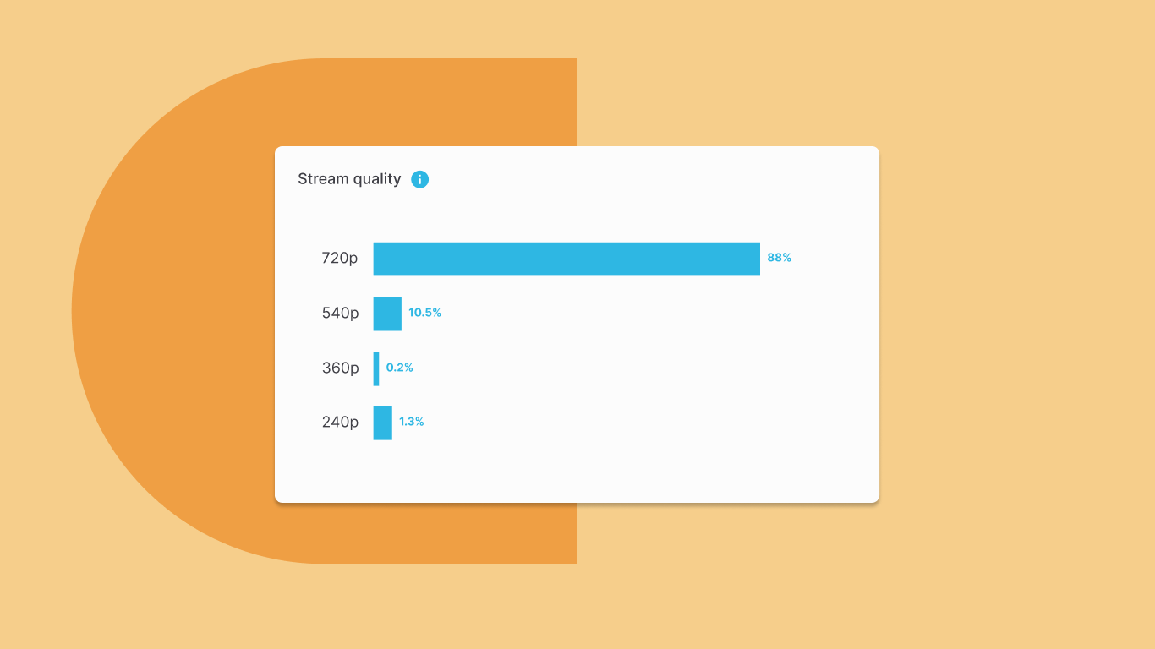Image resolution: width=1155 pixels, height=649 pixels.
Task: Select the 720p bar in the chart
Action: click(x=567, y=259)
